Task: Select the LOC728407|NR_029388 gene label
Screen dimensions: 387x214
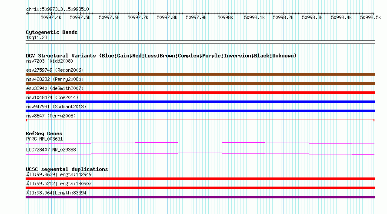Action: pyautogui.click(x=51, y=150)
